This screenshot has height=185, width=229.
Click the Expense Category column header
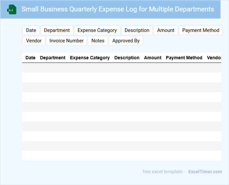click(90, 58)
